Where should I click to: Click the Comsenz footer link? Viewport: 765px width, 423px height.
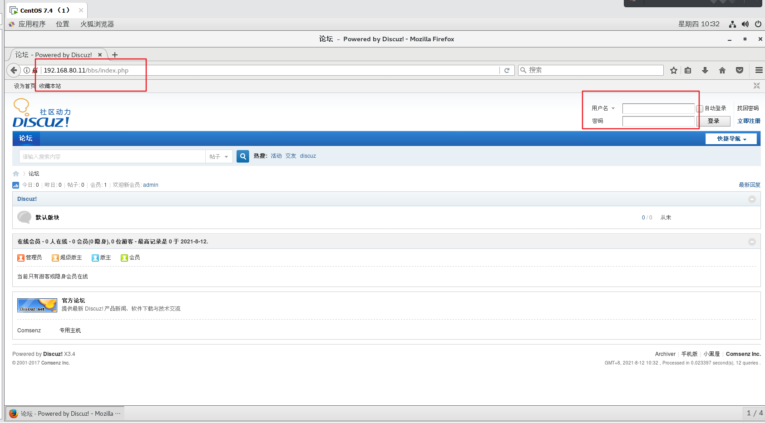[x=29, y=331]
